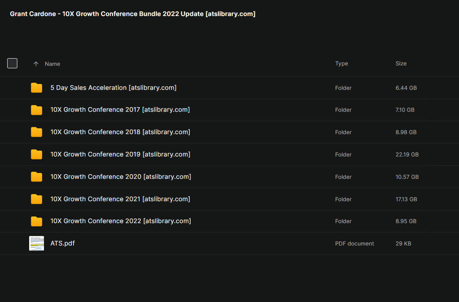Sort files by the Name column
Screen dimensions: 459x302
(52, 64)
